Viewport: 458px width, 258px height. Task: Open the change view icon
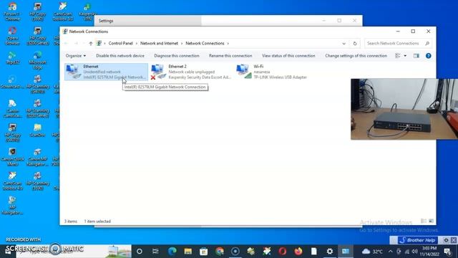[398, 56]
